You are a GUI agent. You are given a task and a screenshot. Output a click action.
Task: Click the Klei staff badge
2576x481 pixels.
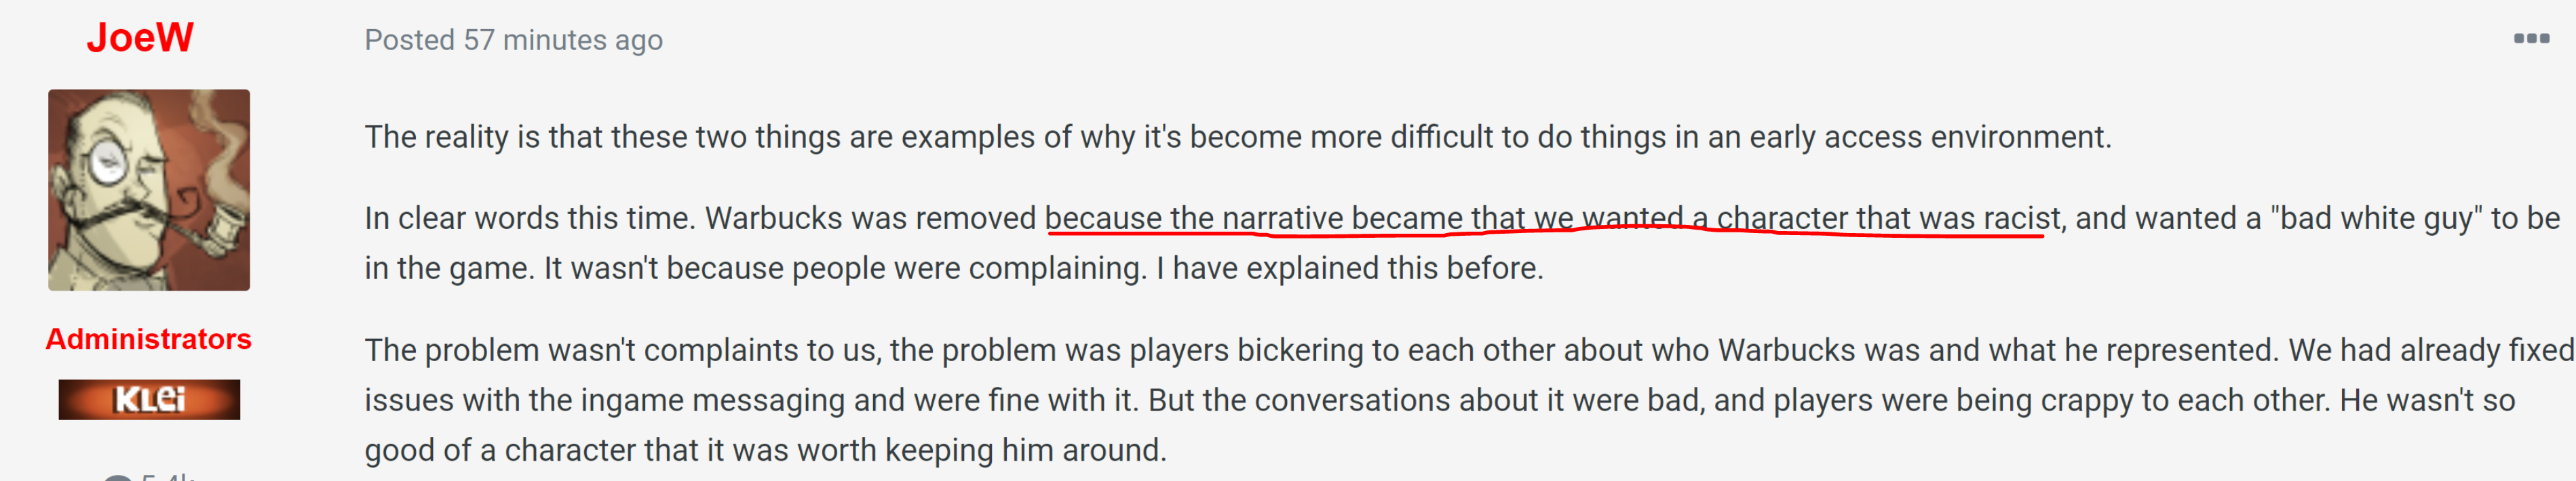(149, 399)
